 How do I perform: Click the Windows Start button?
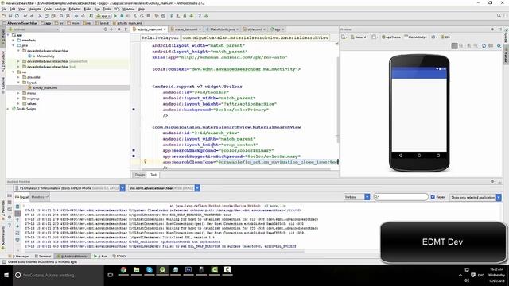(x=6, y=275)
